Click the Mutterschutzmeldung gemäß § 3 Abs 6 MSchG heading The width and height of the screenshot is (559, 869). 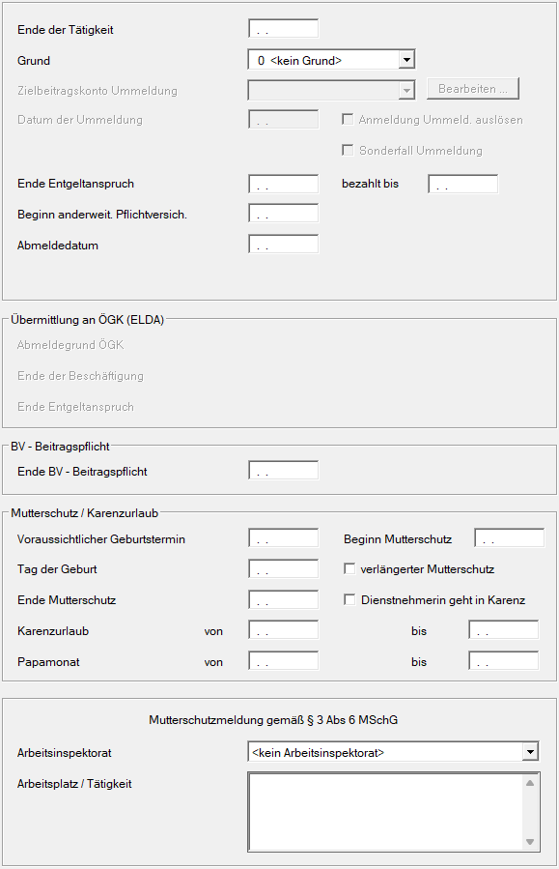(x=273, y=720)
